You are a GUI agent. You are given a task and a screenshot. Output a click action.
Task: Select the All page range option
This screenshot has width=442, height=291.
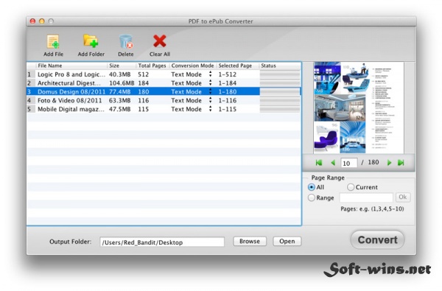[x=312, y=187]
